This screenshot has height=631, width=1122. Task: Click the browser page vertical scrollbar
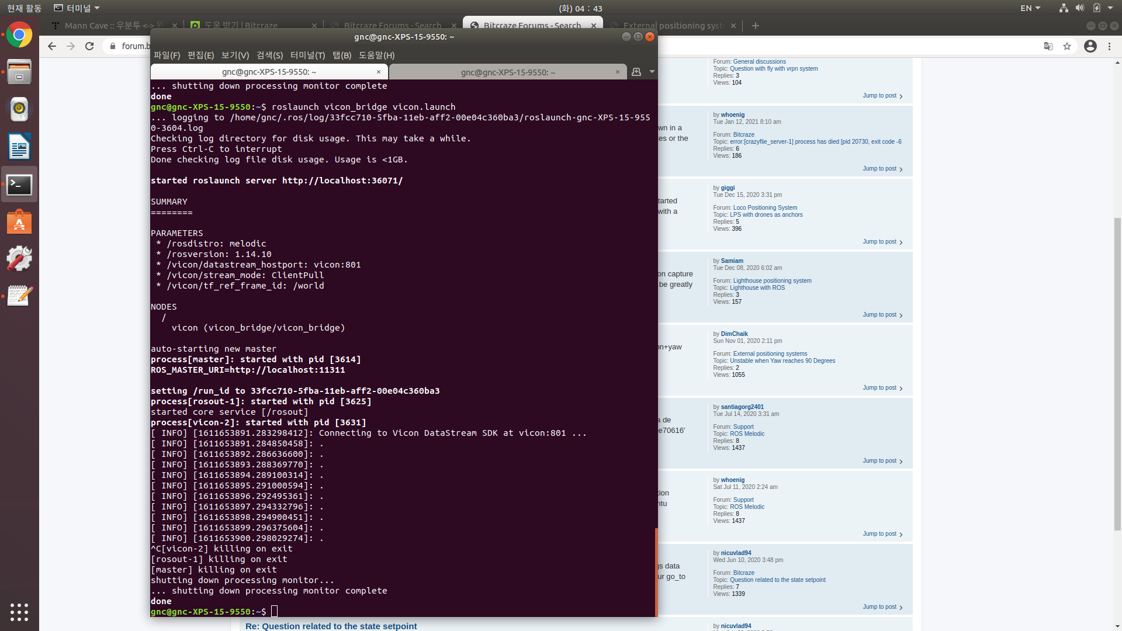point(1117,374)
